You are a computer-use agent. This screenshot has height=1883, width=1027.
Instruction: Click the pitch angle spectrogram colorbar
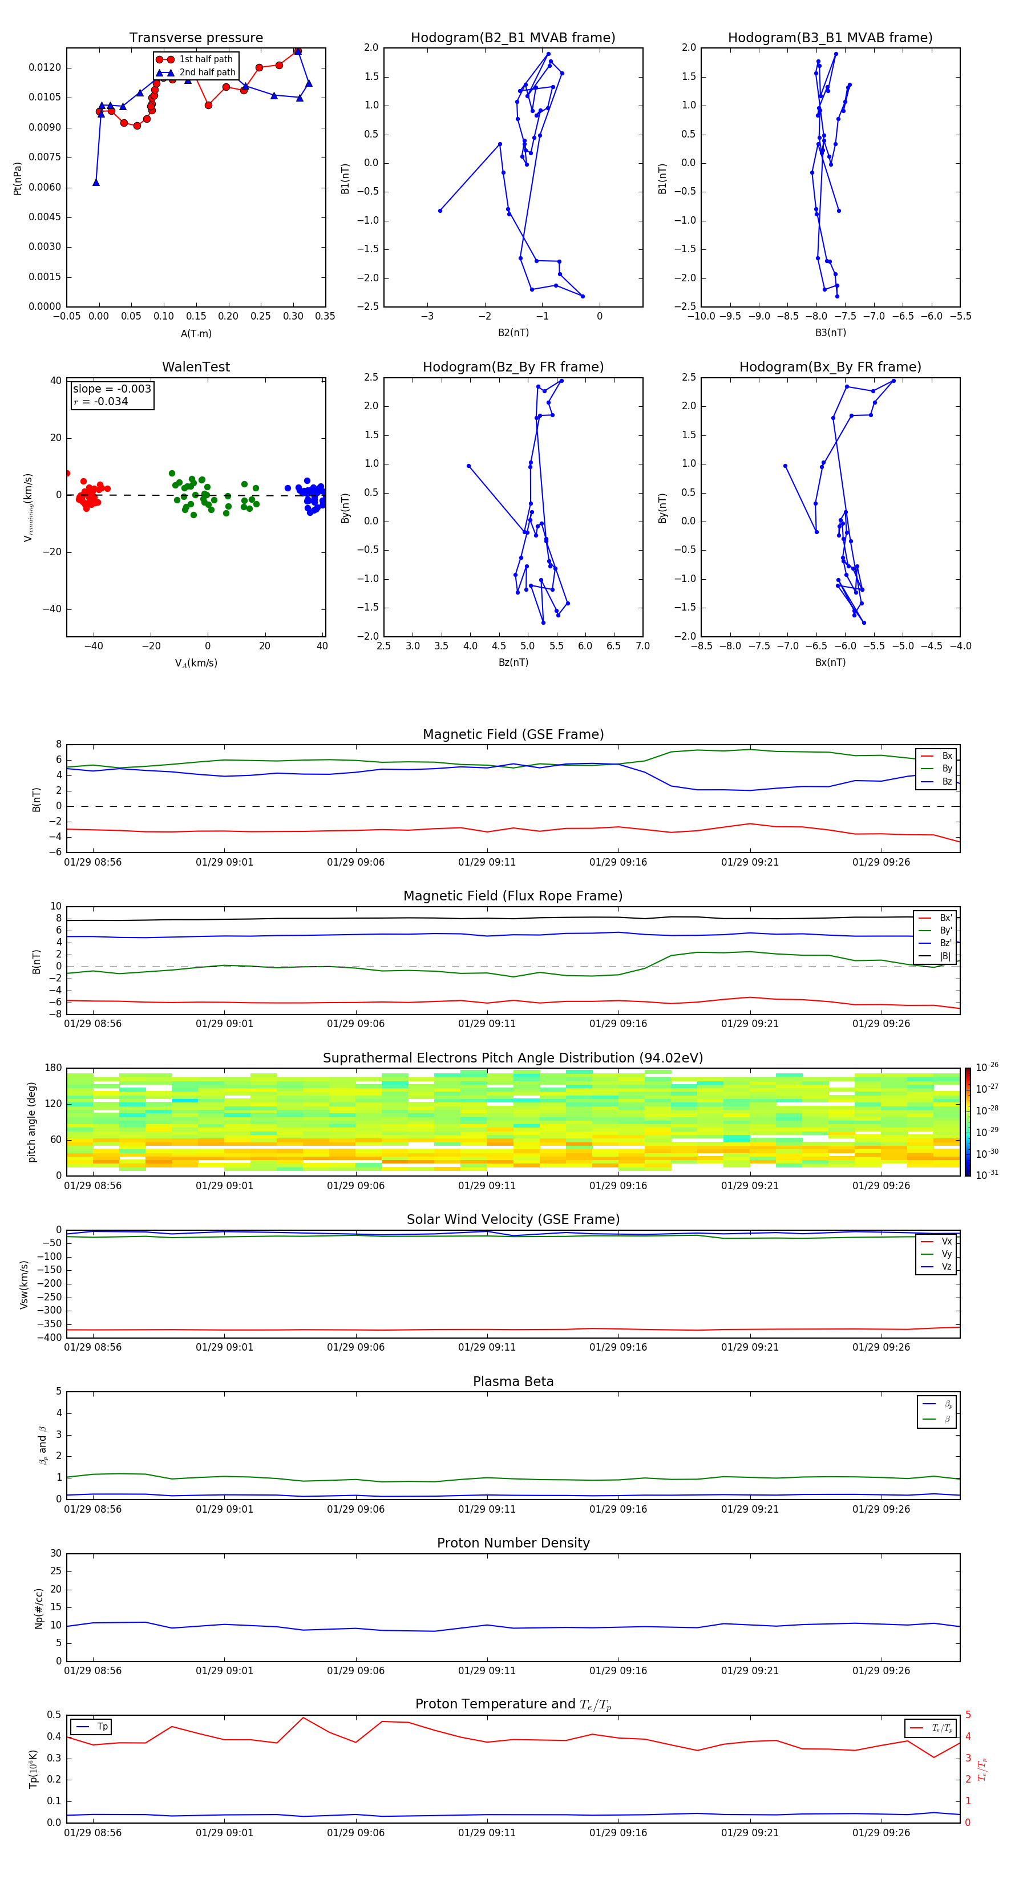[967, 1122]
